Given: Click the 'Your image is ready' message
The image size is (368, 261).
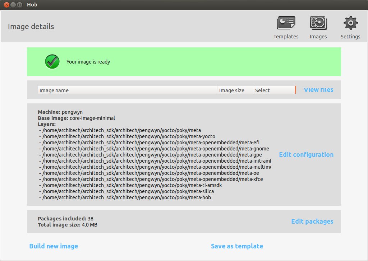Looking at the screenshot, I should pyautogui.click(x=88, y=62).
